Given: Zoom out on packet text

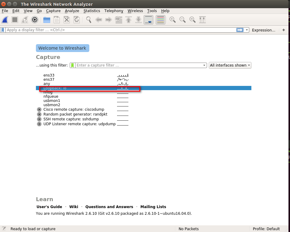Looking at the screenshot, I should pos(183,20).
